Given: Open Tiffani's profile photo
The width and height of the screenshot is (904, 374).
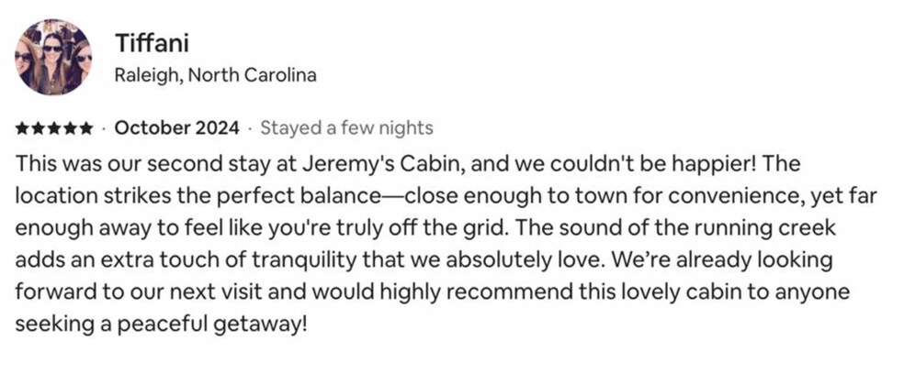Looking at the screenshot, I should [x=53, y=57].
